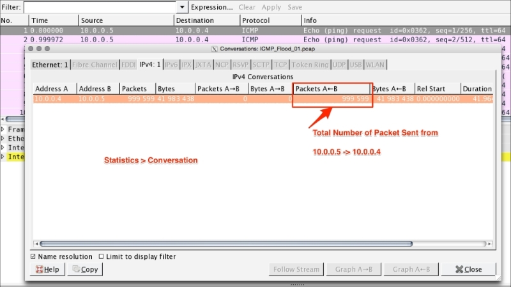Sort packet list by Time column

(54, 20)
